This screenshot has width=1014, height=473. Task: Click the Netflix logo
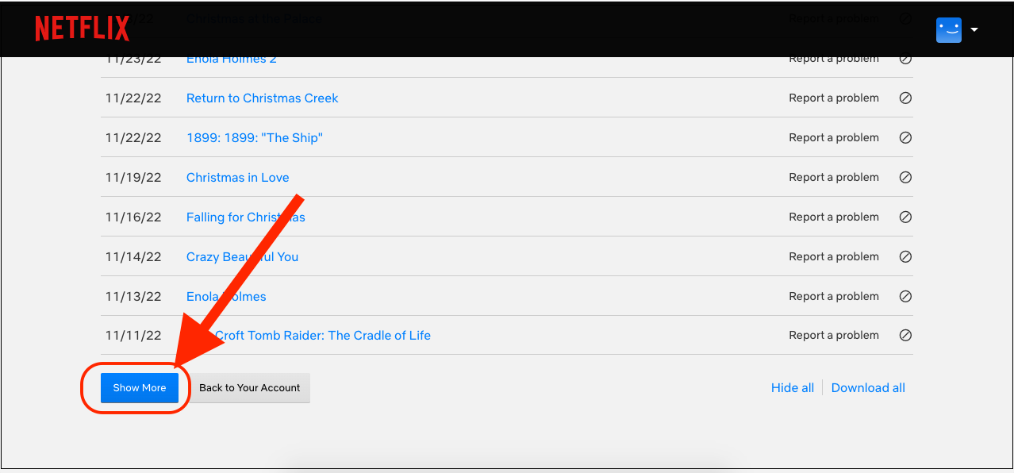click(x=82, y=29)
